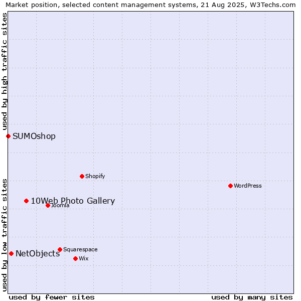The image size is (301, 301).
Task: Click the 'used by many sites' axis label
Action: (252, 297)
